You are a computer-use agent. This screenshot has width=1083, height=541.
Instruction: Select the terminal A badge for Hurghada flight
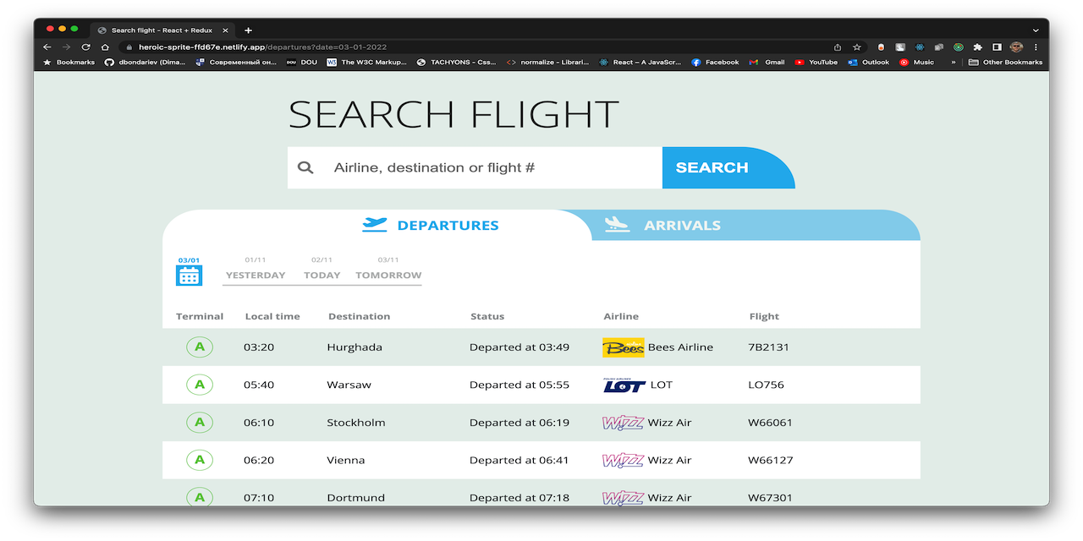tap(200, 347)
